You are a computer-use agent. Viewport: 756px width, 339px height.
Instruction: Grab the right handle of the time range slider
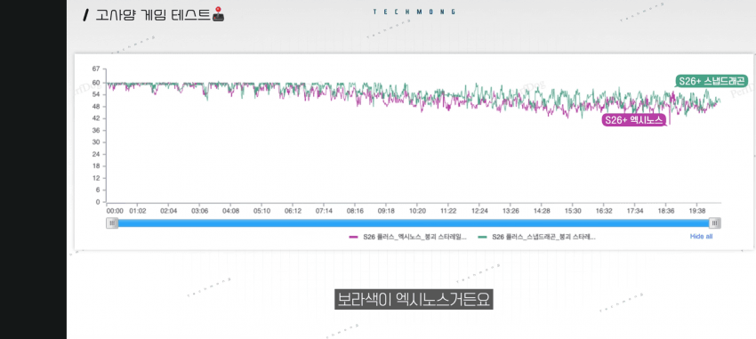click(715, 222)
